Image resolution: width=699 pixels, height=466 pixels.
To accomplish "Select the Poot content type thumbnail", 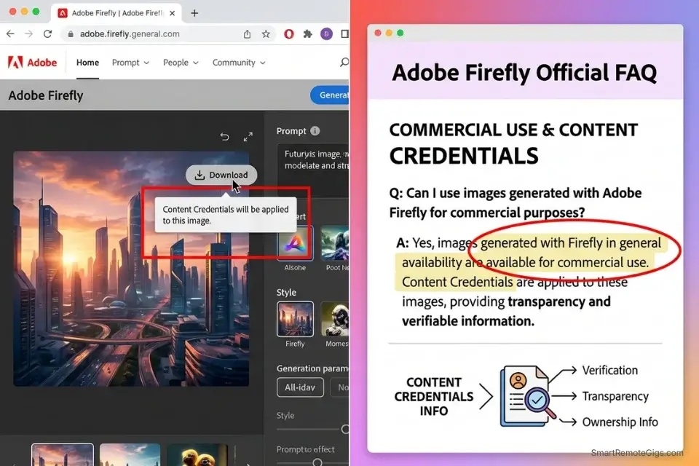I will pos(335,243).
